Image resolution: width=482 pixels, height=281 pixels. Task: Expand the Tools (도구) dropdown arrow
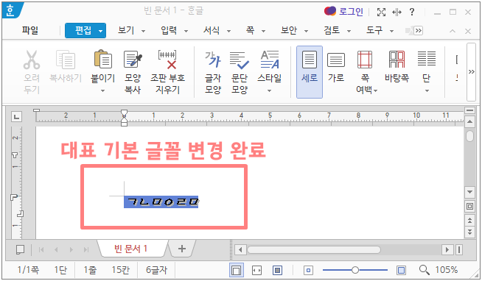pyautogui.click(x=391, y=31)
